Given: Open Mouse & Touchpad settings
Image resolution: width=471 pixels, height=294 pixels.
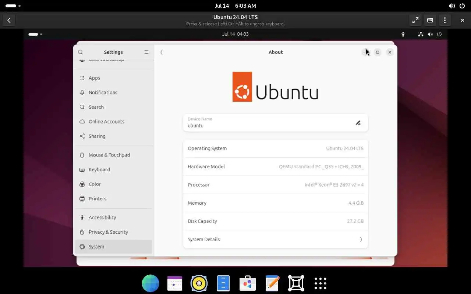Looking at the screenshot, I should pyautogui.click(x=113, y=155).
